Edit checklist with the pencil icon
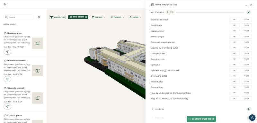The height and width of the screenshot is (123, 257). (x=248, y=12)
